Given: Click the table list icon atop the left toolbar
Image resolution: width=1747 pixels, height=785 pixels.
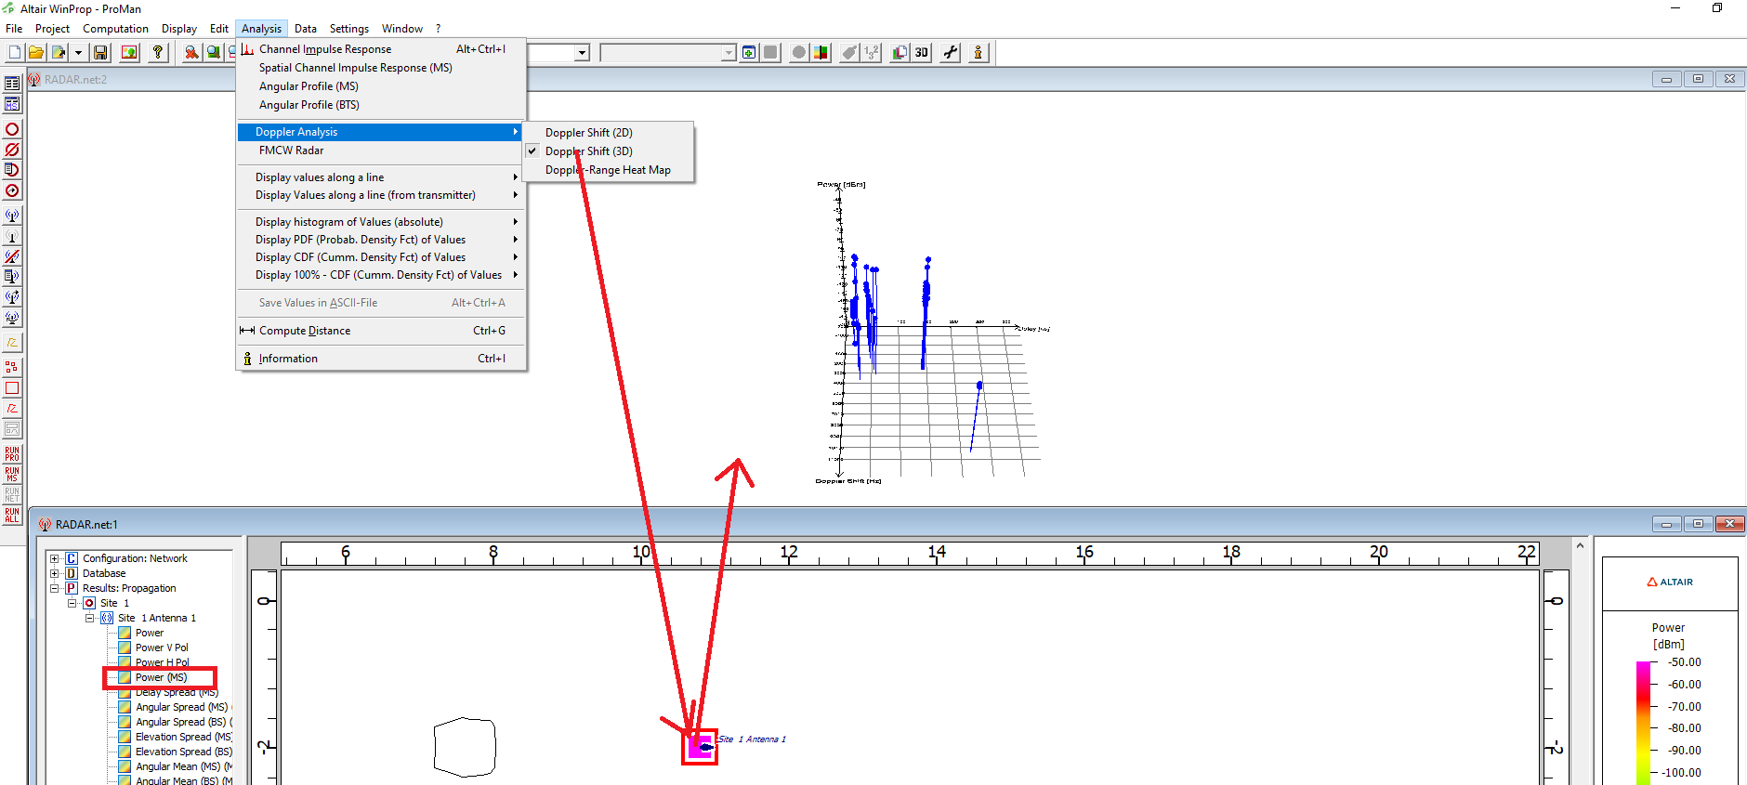Looking at the screenshot, I should (12, 84).
